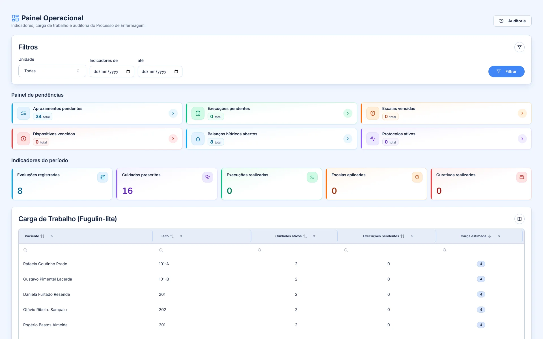Click the 'Indicadores de' start date field

click(x=112, y=71)
